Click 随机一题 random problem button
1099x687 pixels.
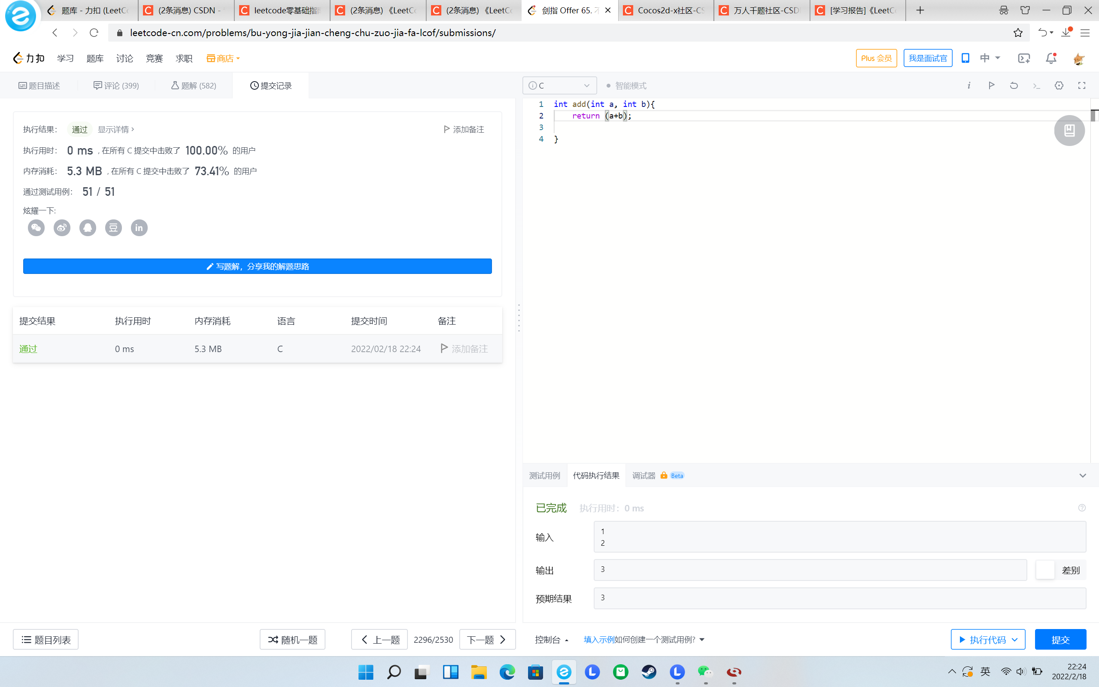tap(292, 639)
